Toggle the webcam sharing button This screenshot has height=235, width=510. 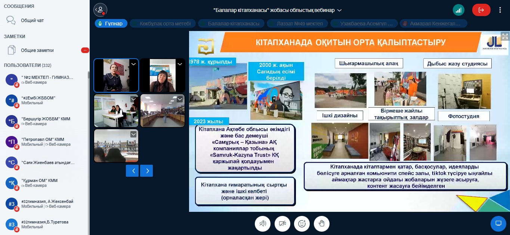[x=282, y=223]
